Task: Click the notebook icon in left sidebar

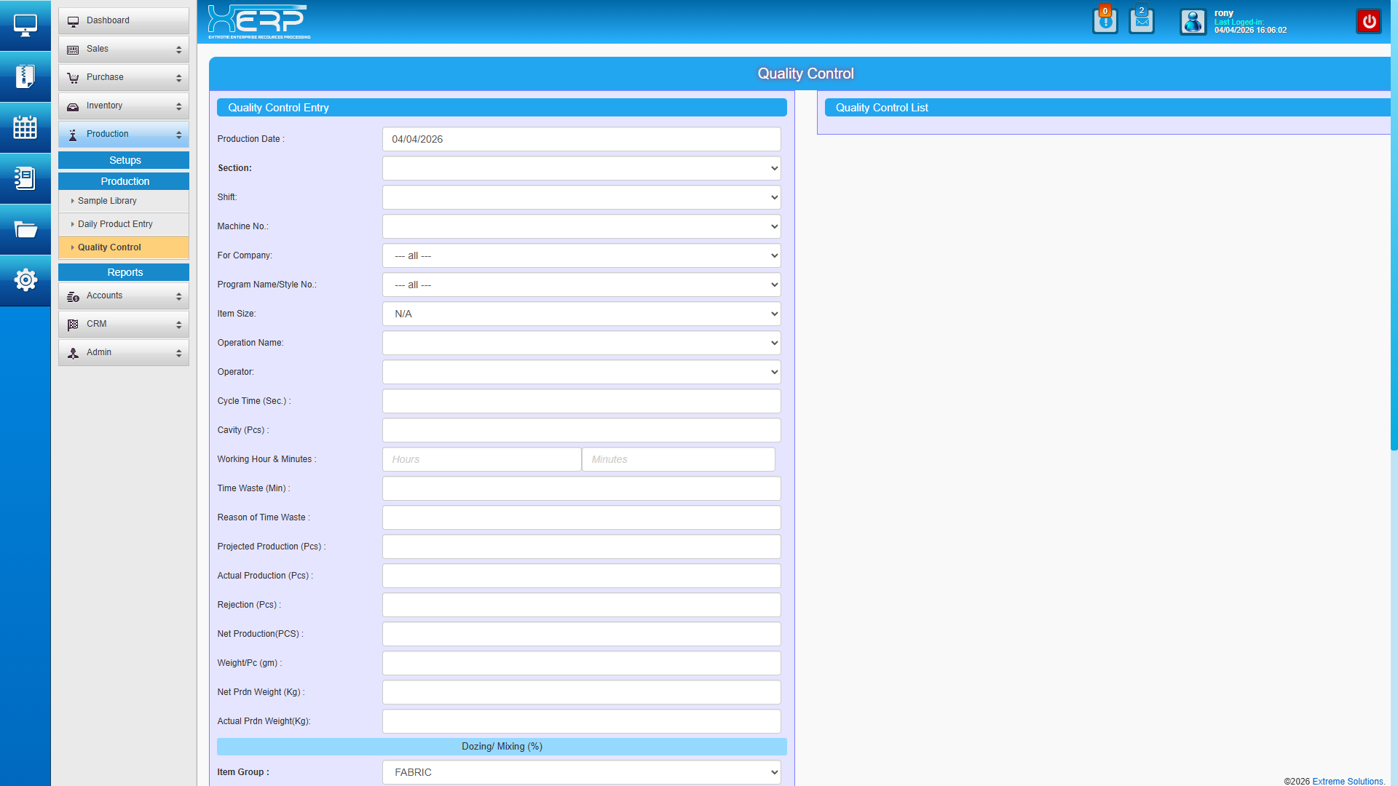Action: [x=25, y=178]
